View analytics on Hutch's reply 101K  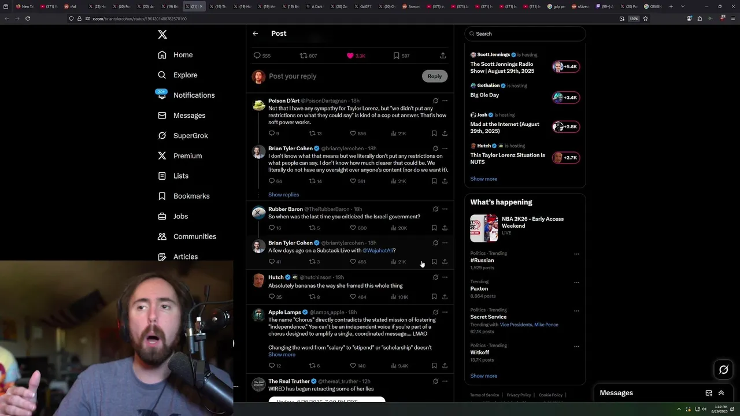[x=399, y=297]
